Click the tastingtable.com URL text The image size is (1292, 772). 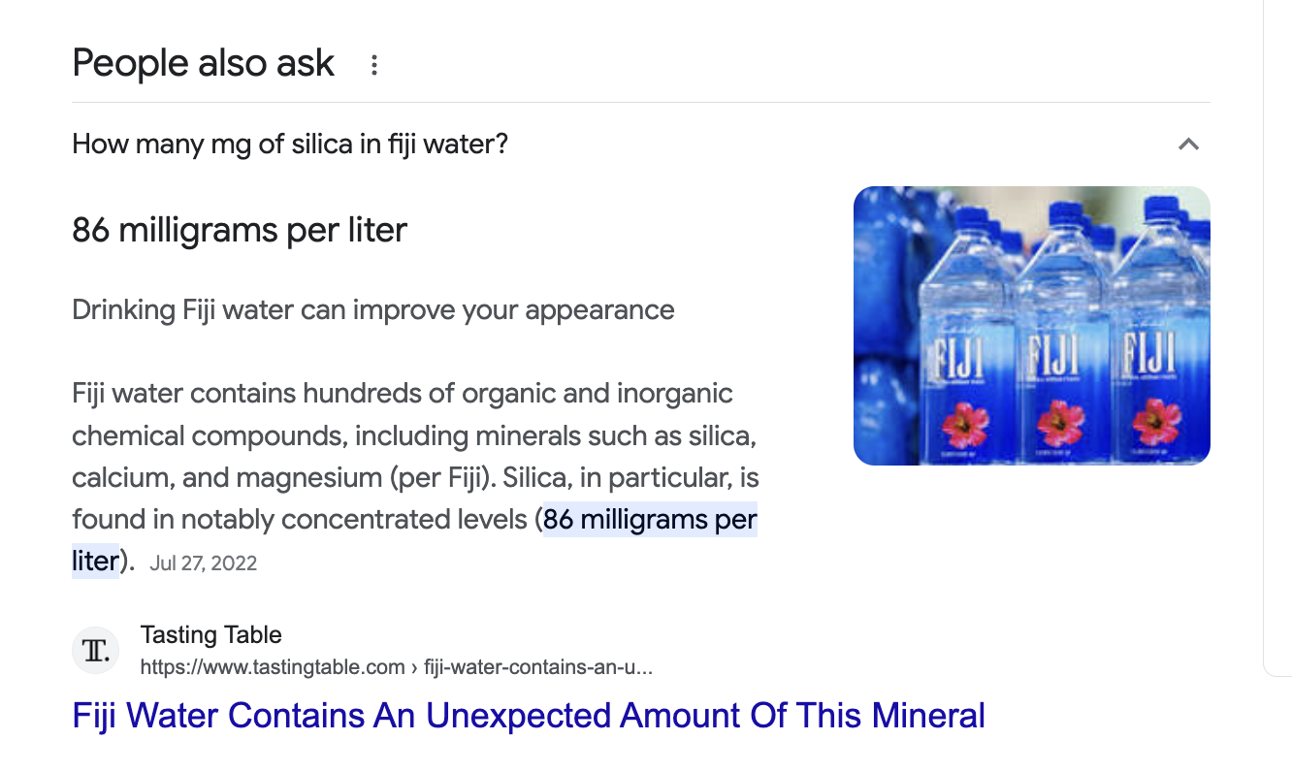click(273, 667)
